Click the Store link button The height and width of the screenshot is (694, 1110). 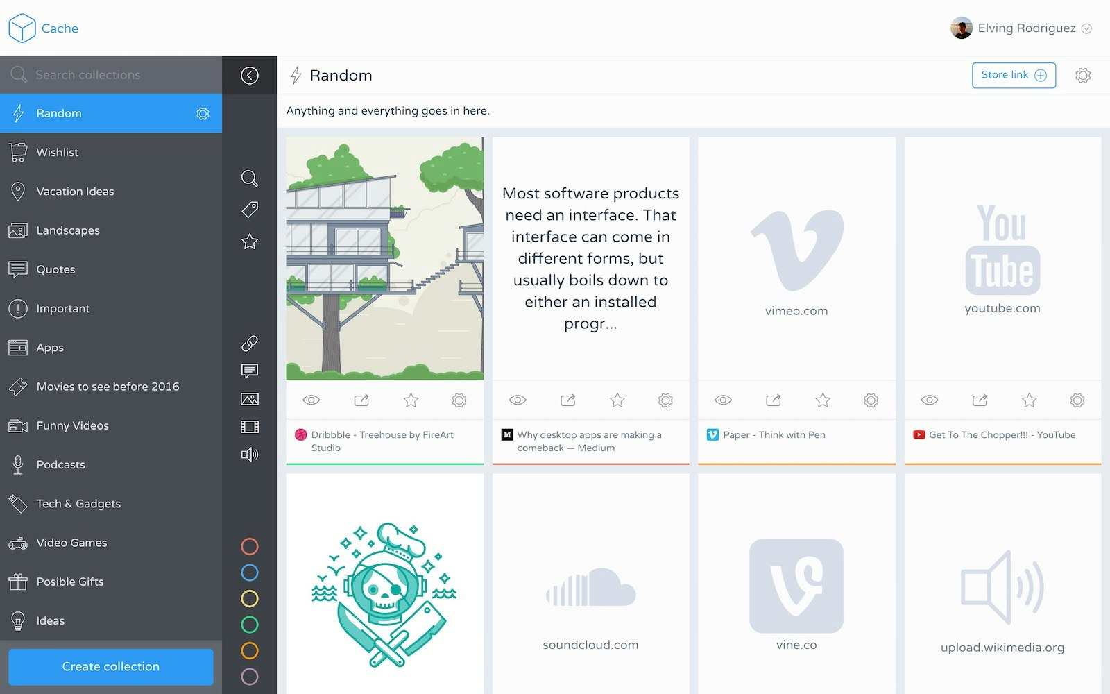(1014, 75)
